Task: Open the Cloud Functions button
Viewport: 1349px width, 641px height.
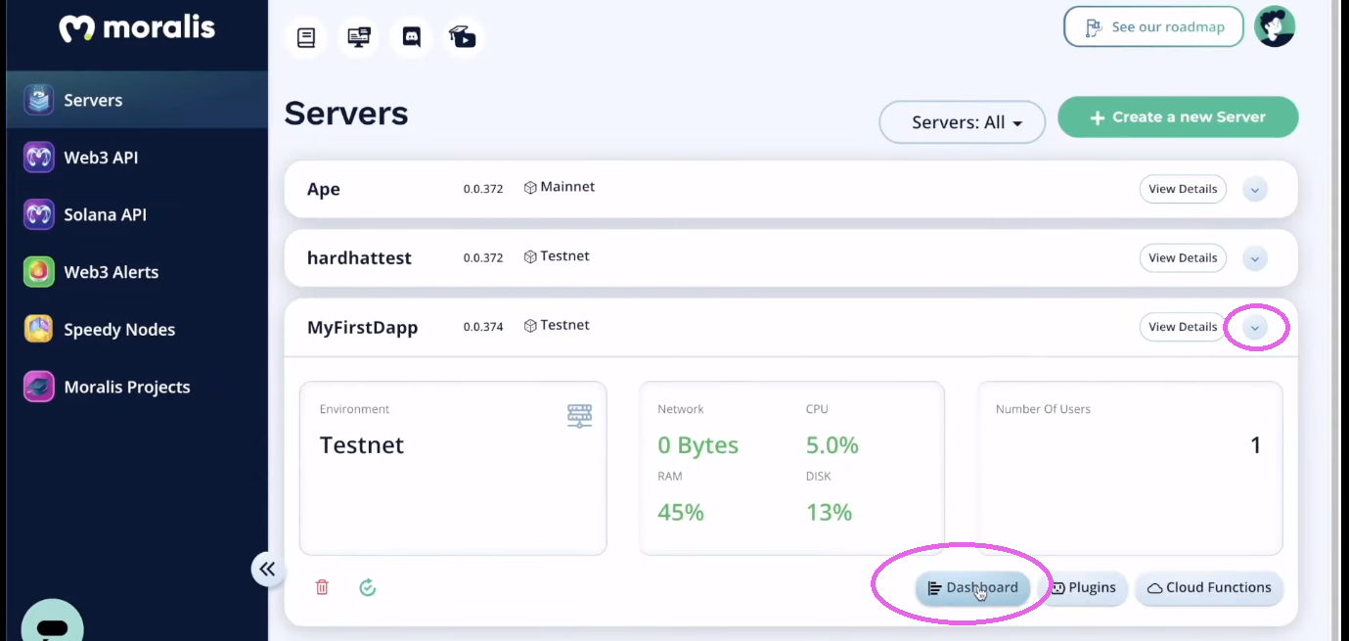Action: [1209, 588]
